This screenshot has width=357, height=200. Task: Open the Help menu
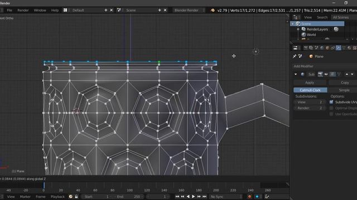click(55, 10)
